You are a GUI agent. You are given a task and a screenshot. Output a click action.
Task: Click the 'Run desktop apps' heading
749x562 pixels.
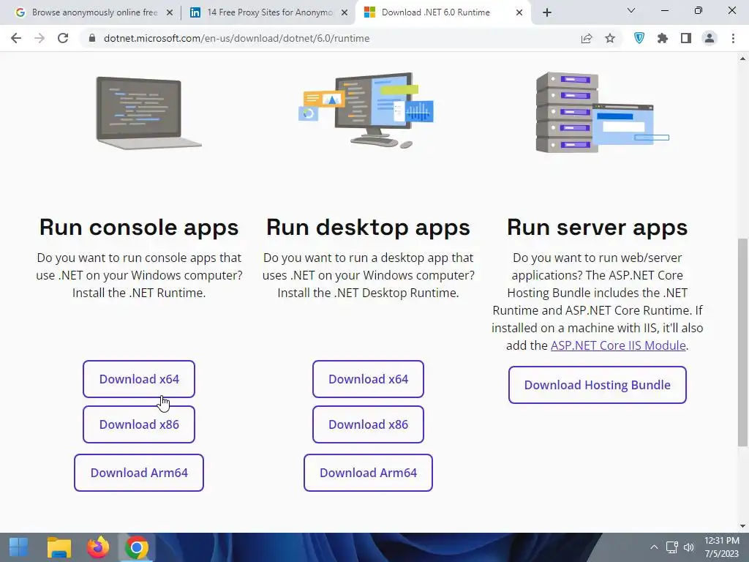pos(369,227)
